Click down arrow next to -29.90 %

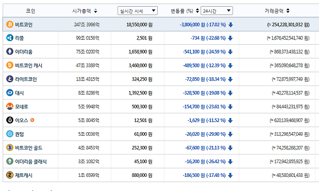pos(230,134)
